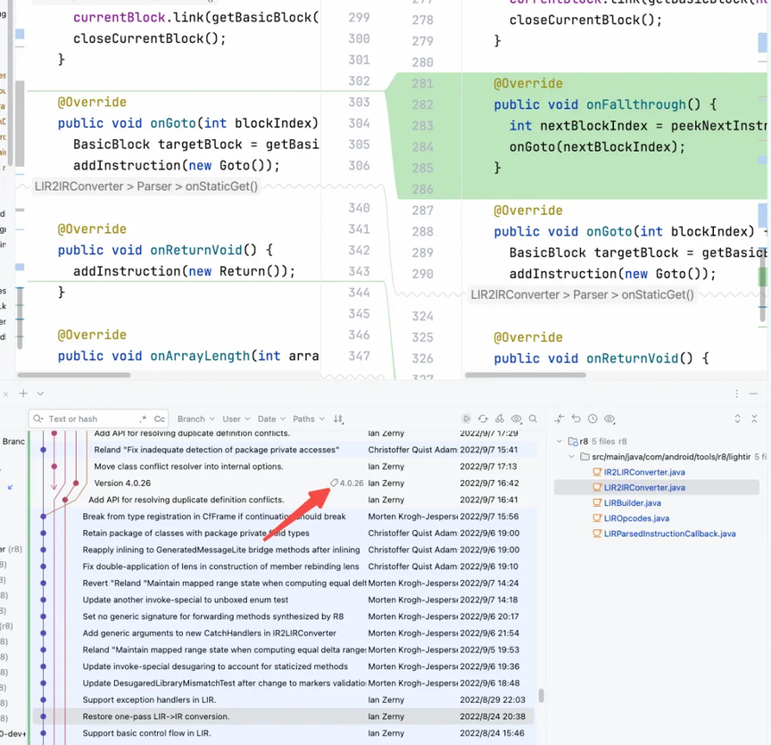Click the right diff pane horizontal scrollbar
This screenshot has width=771, height=745.
[x=525, y=375]
